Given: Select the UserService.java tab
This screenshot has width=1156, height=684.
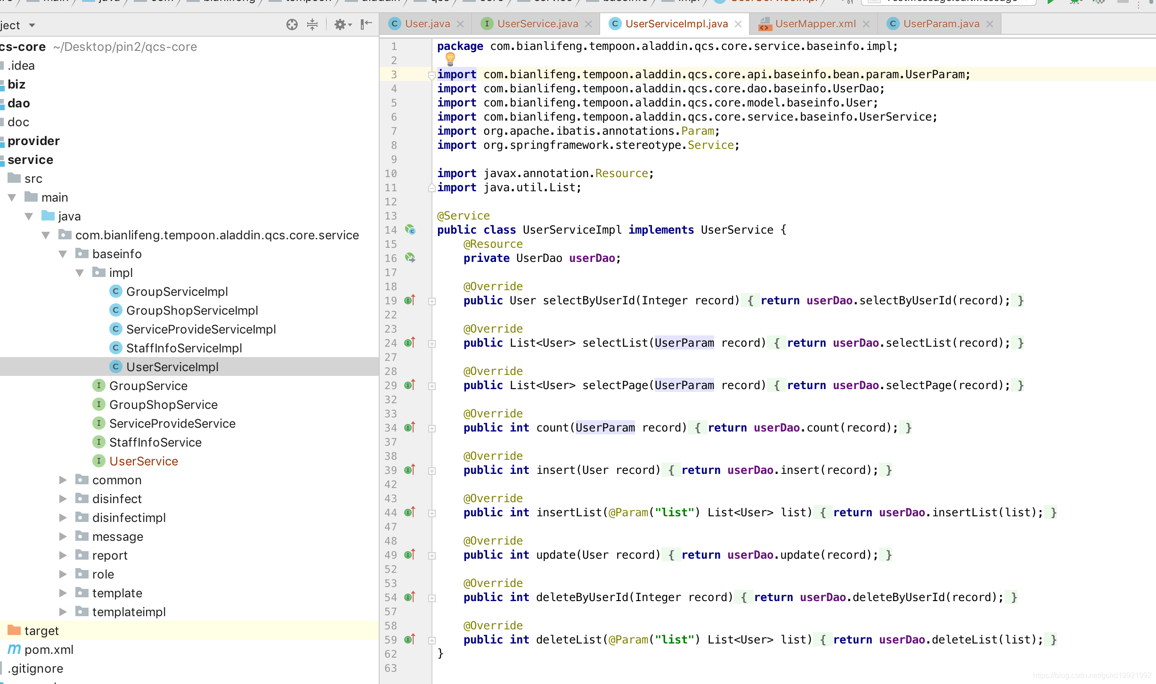Looking at the screenshot, I should (537, 23).
